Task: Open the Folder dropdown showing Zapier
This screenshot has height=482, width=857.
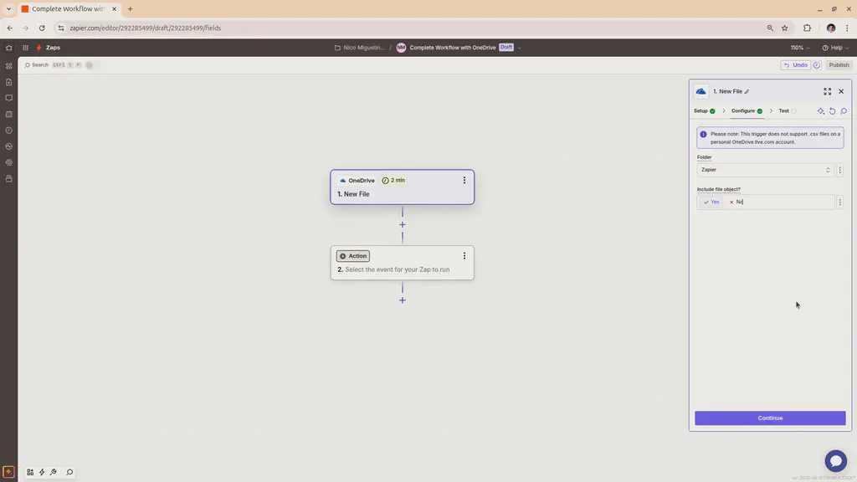Action: [764, 170]
